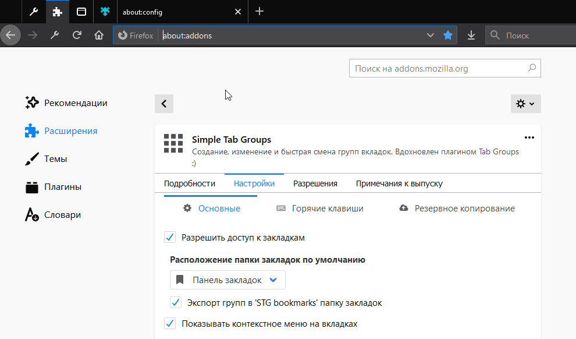Go to the home page

point(99,36)
